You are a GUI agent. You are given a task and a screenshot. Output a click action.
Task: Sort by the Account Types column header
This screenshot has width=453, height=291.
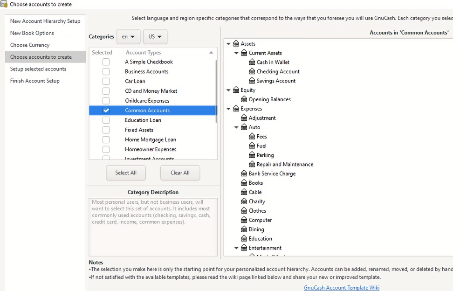tap(170, 53)
